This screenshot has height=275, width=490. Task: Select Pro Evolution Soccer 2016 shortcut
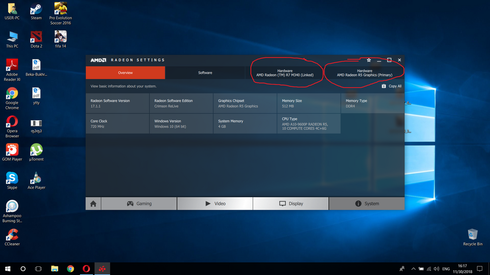pos(61,14)
